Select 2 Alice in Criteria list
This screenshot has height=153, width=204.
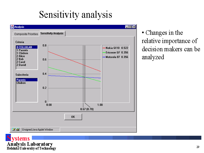pos(20,56)
